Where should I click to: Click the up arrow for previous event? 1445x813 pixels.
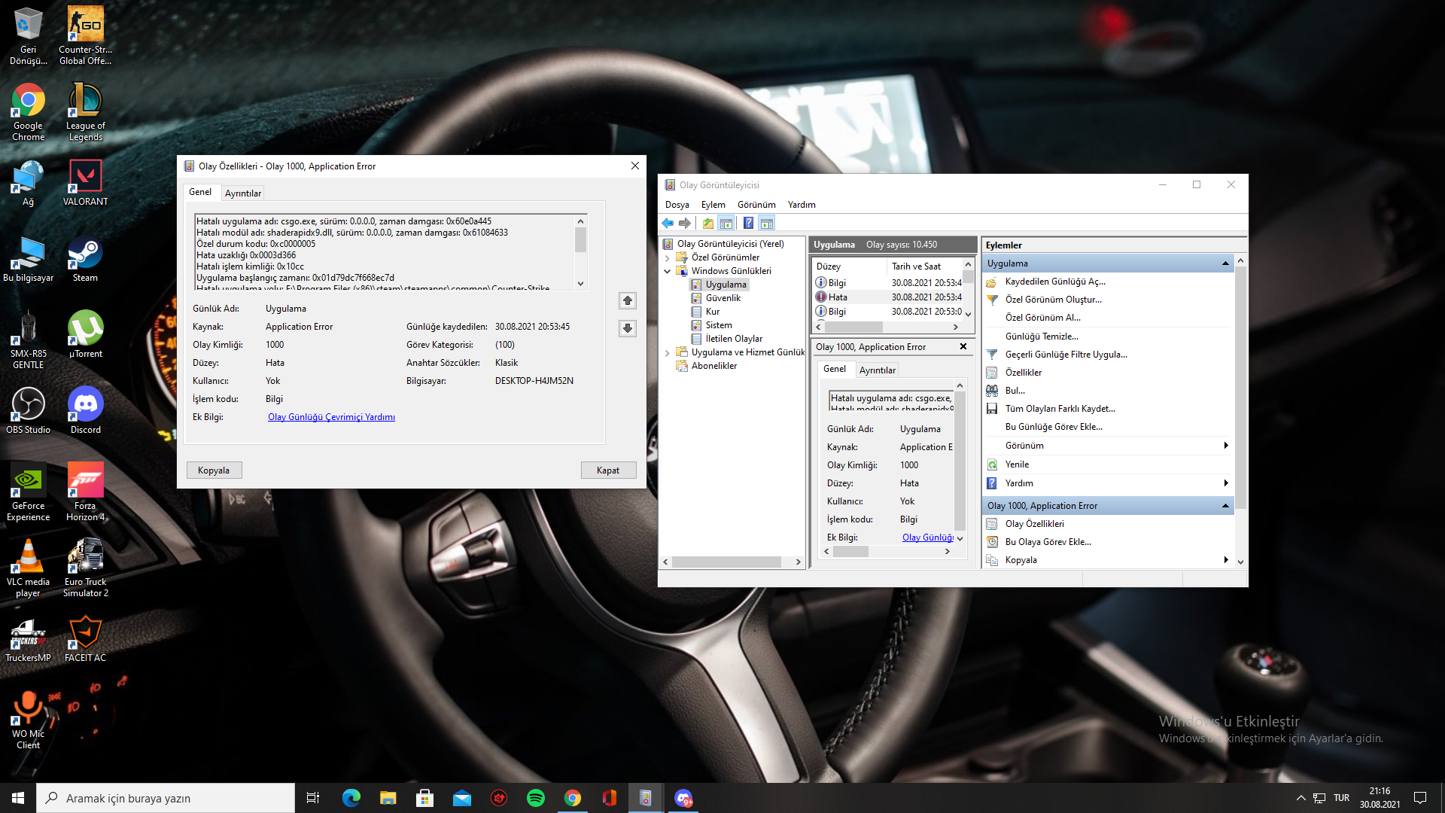628,300
